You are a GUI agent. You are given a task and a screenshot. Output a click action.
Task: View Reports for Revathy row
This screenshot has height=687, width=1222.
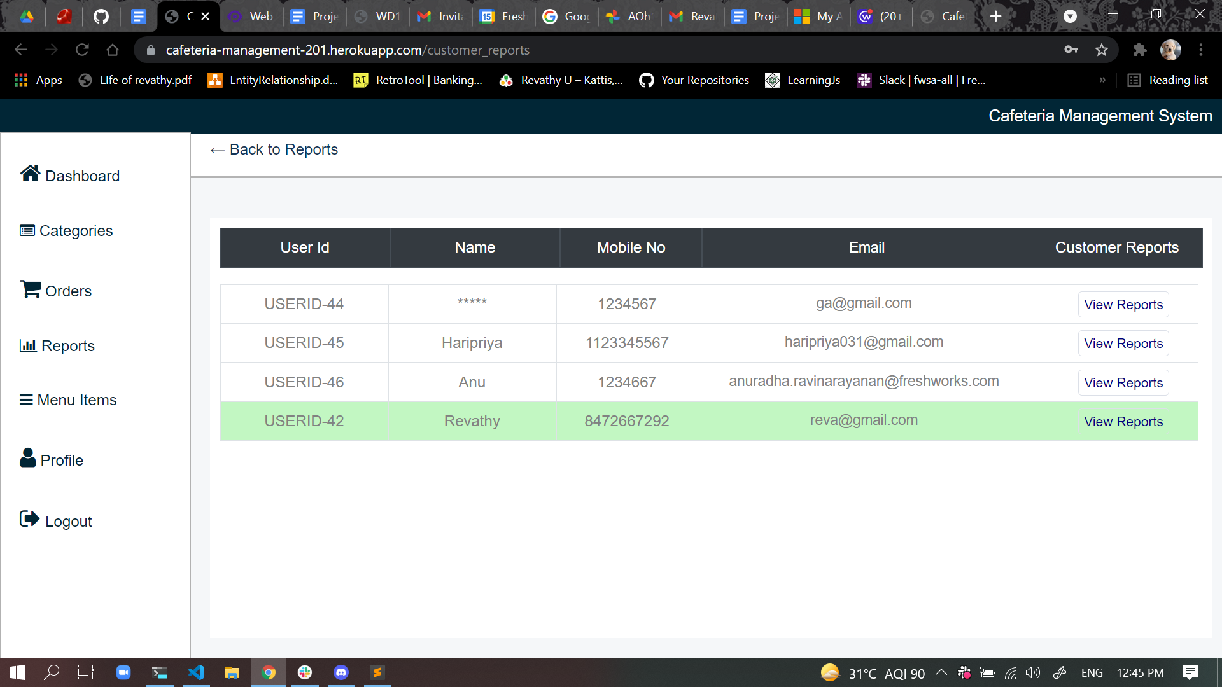[x=1123, y=422]
